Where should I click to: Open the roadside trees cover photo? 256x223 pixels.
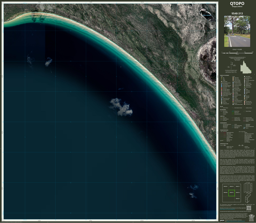point(237,31)
